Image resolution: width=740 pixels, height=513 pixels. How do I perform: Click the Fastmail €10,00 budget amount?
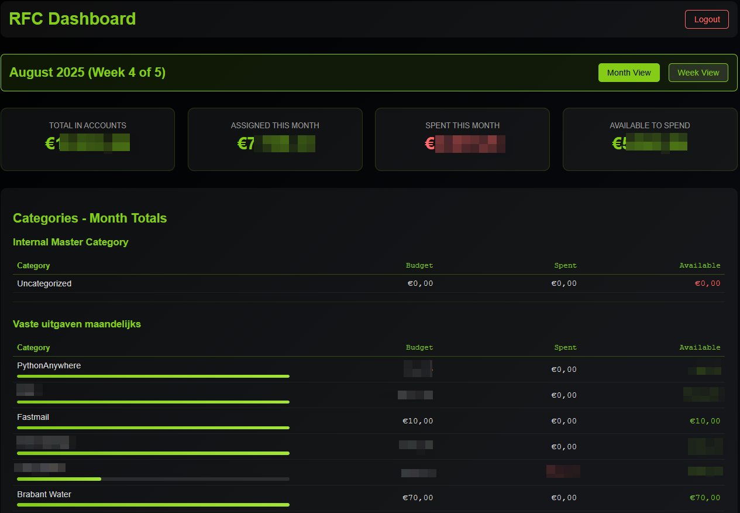pyautogui.click(x=418, y=421)
